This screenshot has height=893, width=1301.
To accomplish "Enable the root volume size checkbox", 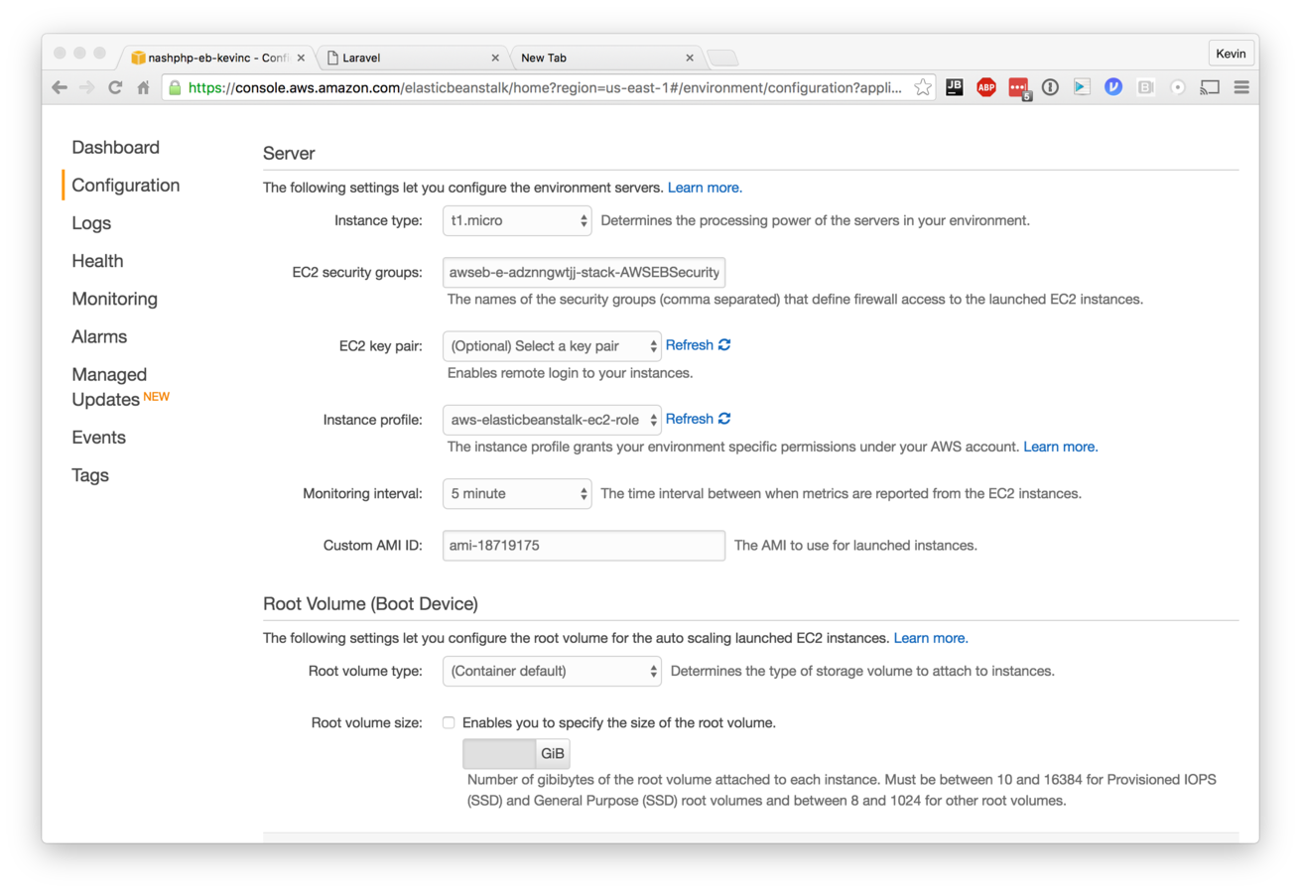I will tap(449, 722).
